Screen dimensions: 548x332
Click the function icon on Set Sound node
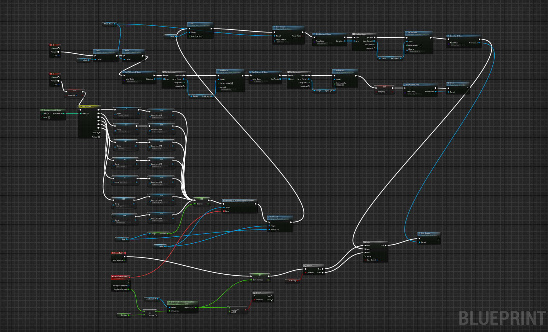click(269, 217)
